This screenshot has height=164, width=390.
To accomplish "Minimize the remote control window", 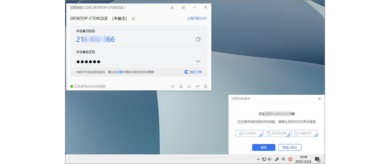I will pos(194,7).
